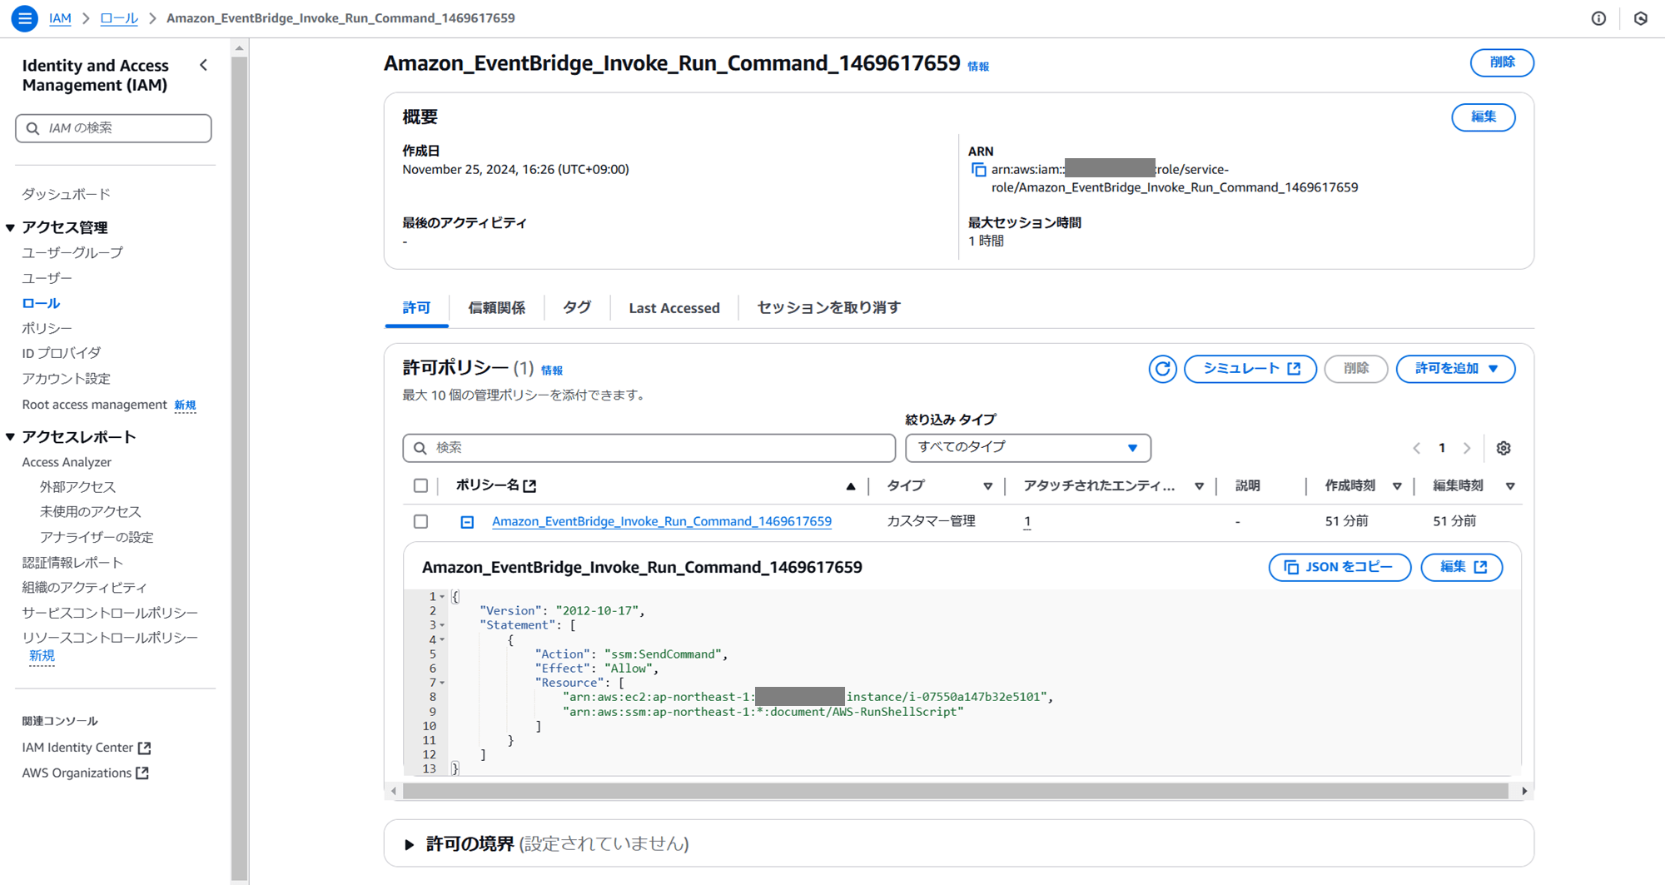1665x885 pixels.
Task: Fold JSON Resource line 7 arrow
Action: 442,683
